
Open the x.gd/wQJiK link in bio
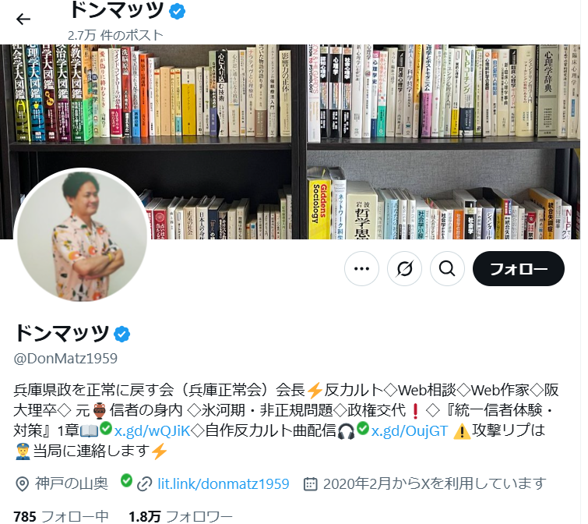[x=153, y=431]
